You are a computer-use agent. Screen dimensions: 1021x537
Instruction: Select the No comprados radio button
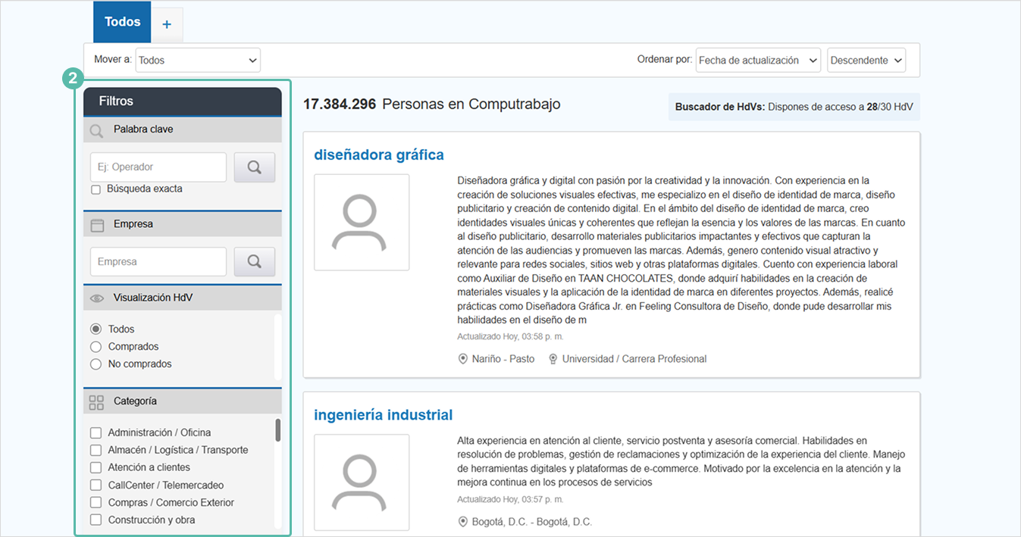pos(96,364)
